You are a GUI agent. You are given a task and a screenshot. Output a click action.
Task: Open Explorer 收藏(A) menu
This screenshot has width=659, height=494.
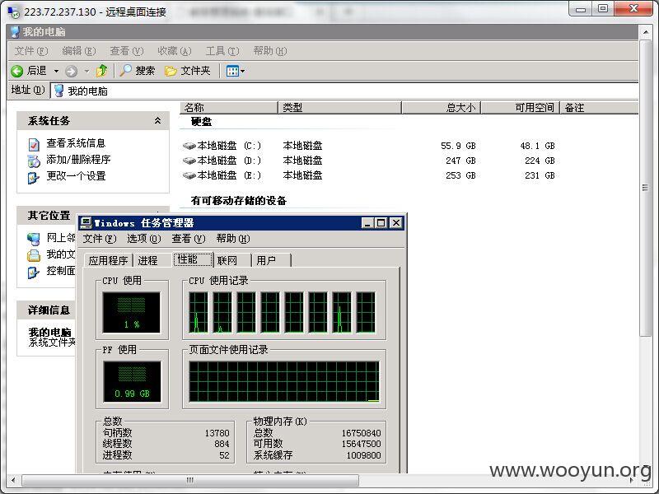(175, 51)
